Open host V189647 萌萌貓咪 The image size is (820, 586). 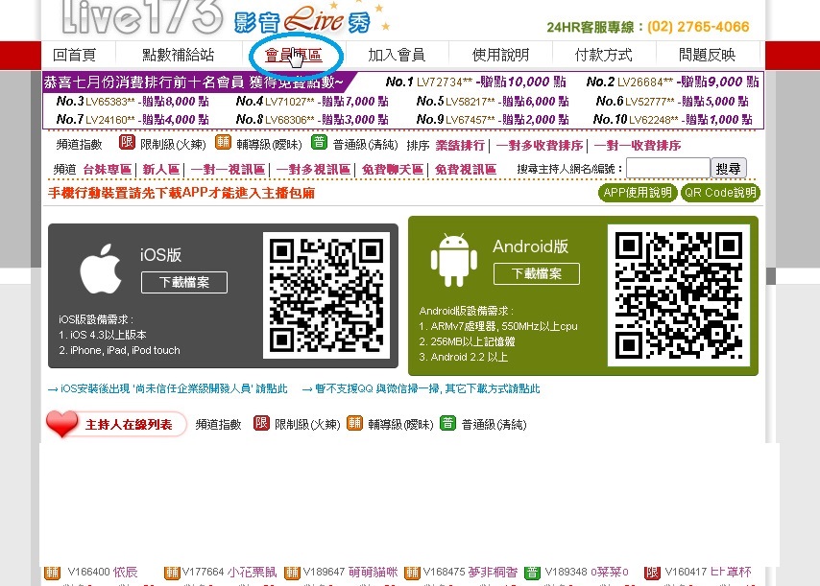(x=350, y=573)
